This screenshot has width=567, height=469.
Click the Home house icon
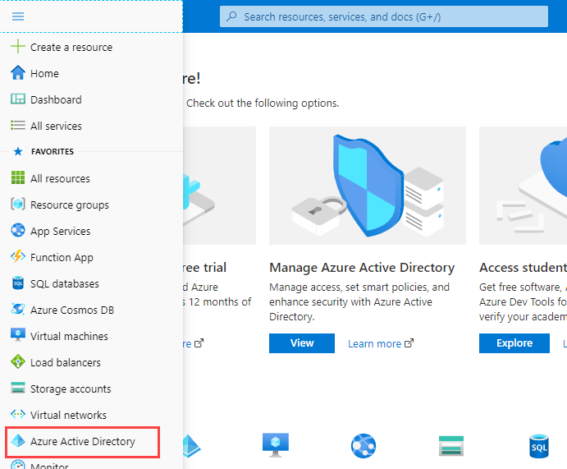pyautogui.click(x=18, y=73)
